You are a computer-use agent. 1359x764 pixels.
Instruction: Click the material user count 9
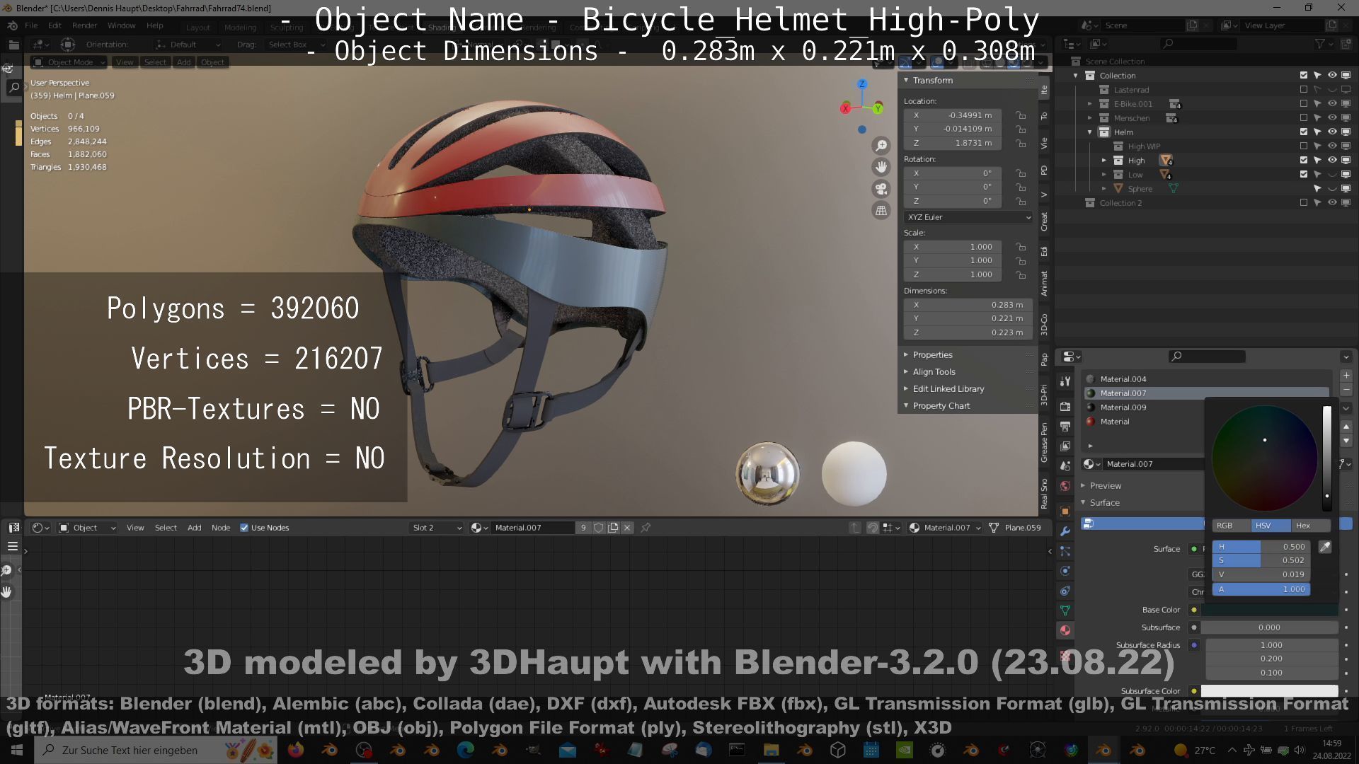583,528
